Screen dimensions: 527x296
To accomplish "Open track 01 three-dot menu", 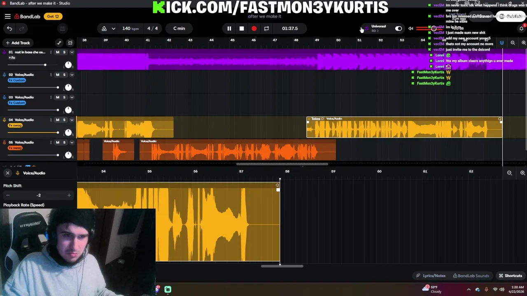I will (x=51, y=52).
